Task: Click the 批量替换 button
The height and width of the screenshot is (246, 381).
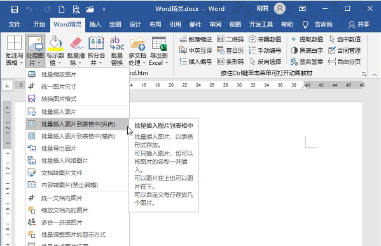Action: tap(117, 51)
